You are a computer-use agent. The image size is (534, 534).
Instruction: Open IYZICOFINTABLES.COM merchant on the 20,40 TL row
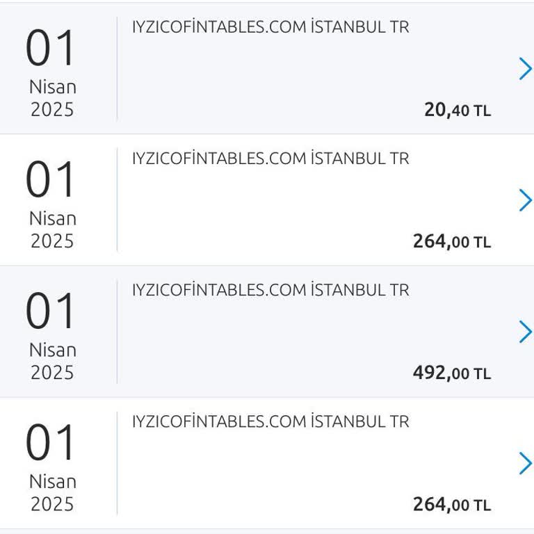coord(270,27)
